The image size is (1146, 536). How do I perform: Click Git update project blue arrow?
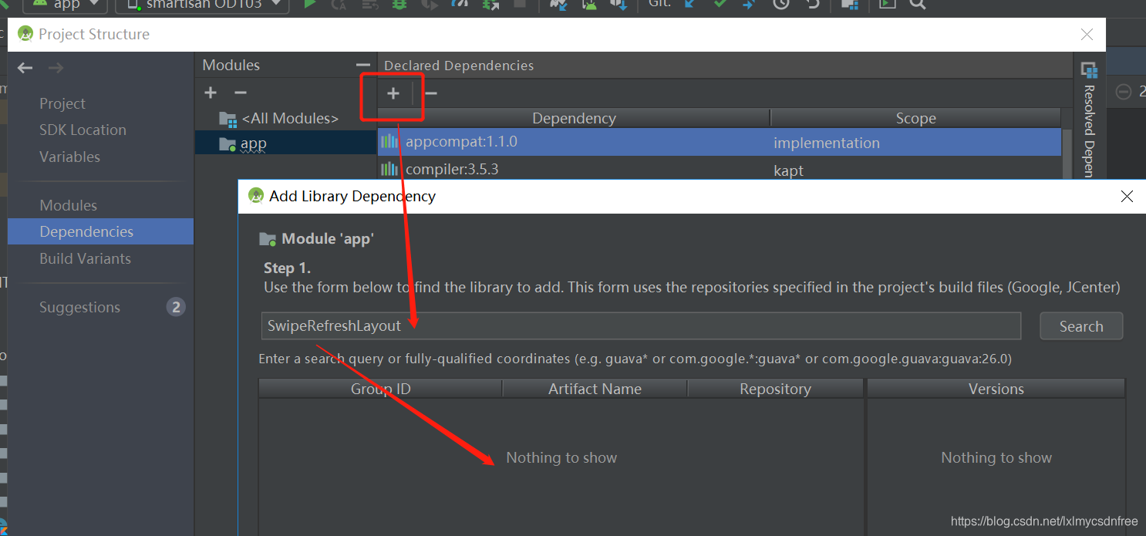tap(689, 4)
